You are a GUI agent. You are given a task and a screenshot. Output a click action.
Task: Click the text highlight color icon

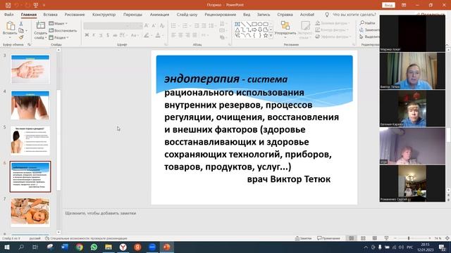[147, 35]
